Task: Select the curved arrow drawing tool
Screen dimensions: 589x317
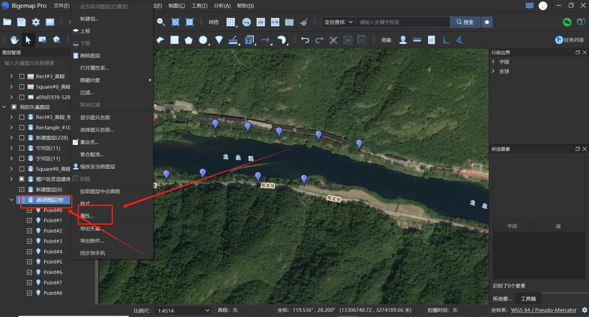Action: click(282, 40)
